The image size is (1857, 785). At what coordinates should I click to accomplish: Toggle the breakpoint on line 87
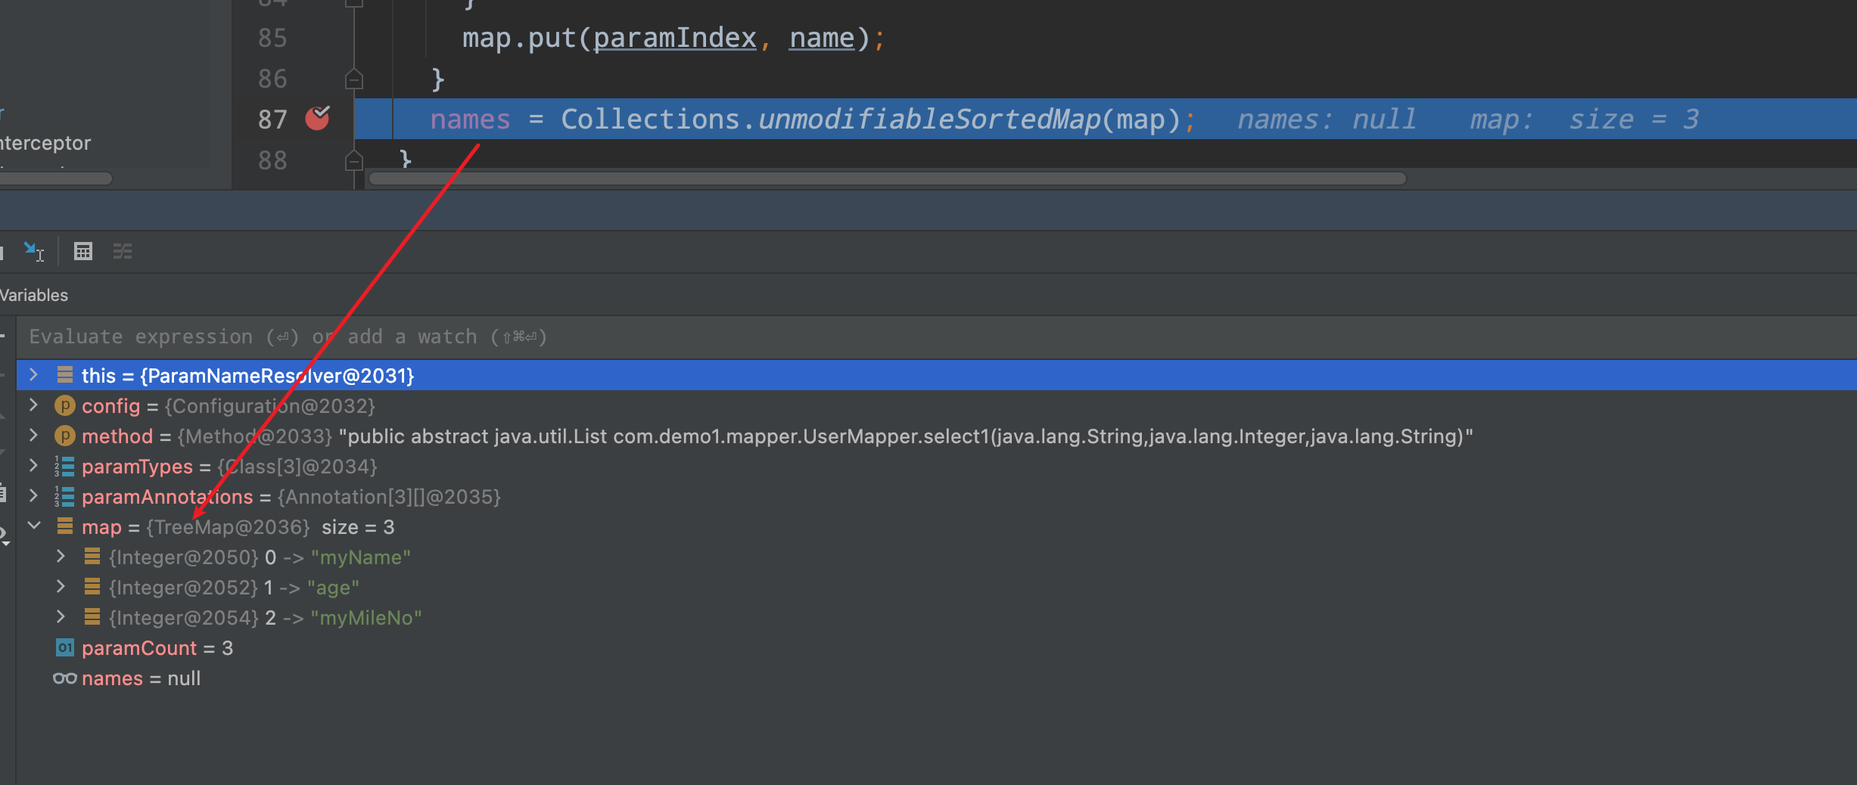317,119
